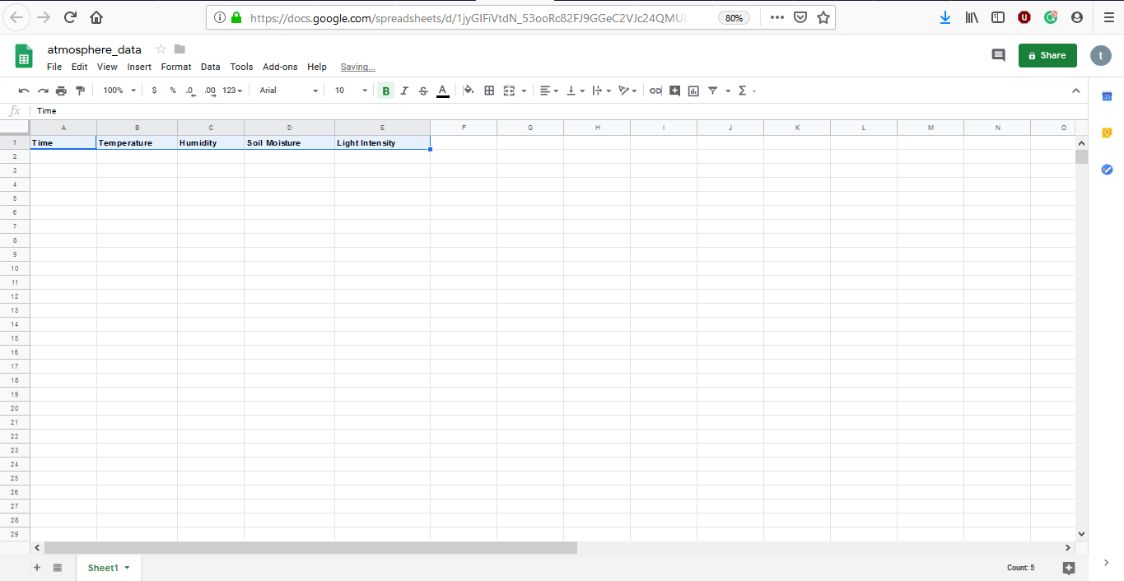The image size is (1124, 581).
Task: Open the Borders tool
Action: 489,91
